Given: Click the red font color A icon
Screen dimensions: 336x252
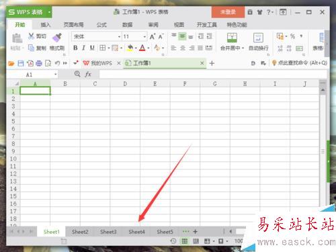Looking at the screenshot, I should coord(142,48).
